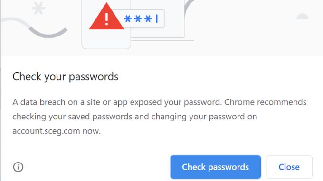323x181 pixels.
Task: Click the red warning triangle icon
Action: click(x=106, y=17)
